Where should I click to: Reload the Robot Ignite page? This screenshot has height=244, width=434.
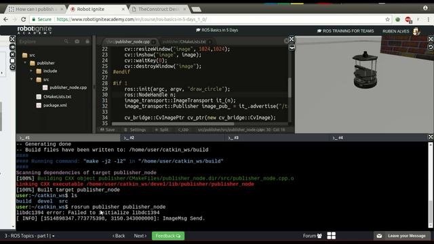click(x=24, y=20)
